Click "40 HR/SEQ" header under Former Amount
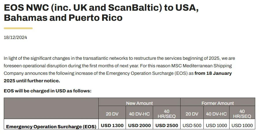 click(242, 113)
